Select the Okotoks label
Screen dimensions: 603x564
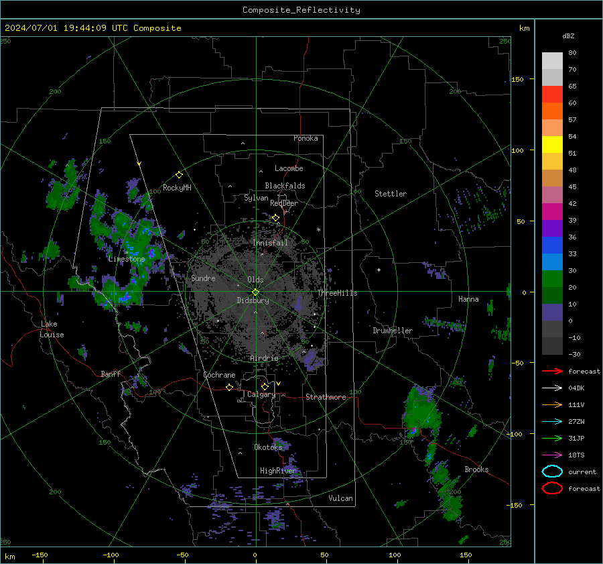(x=268, y=447)
